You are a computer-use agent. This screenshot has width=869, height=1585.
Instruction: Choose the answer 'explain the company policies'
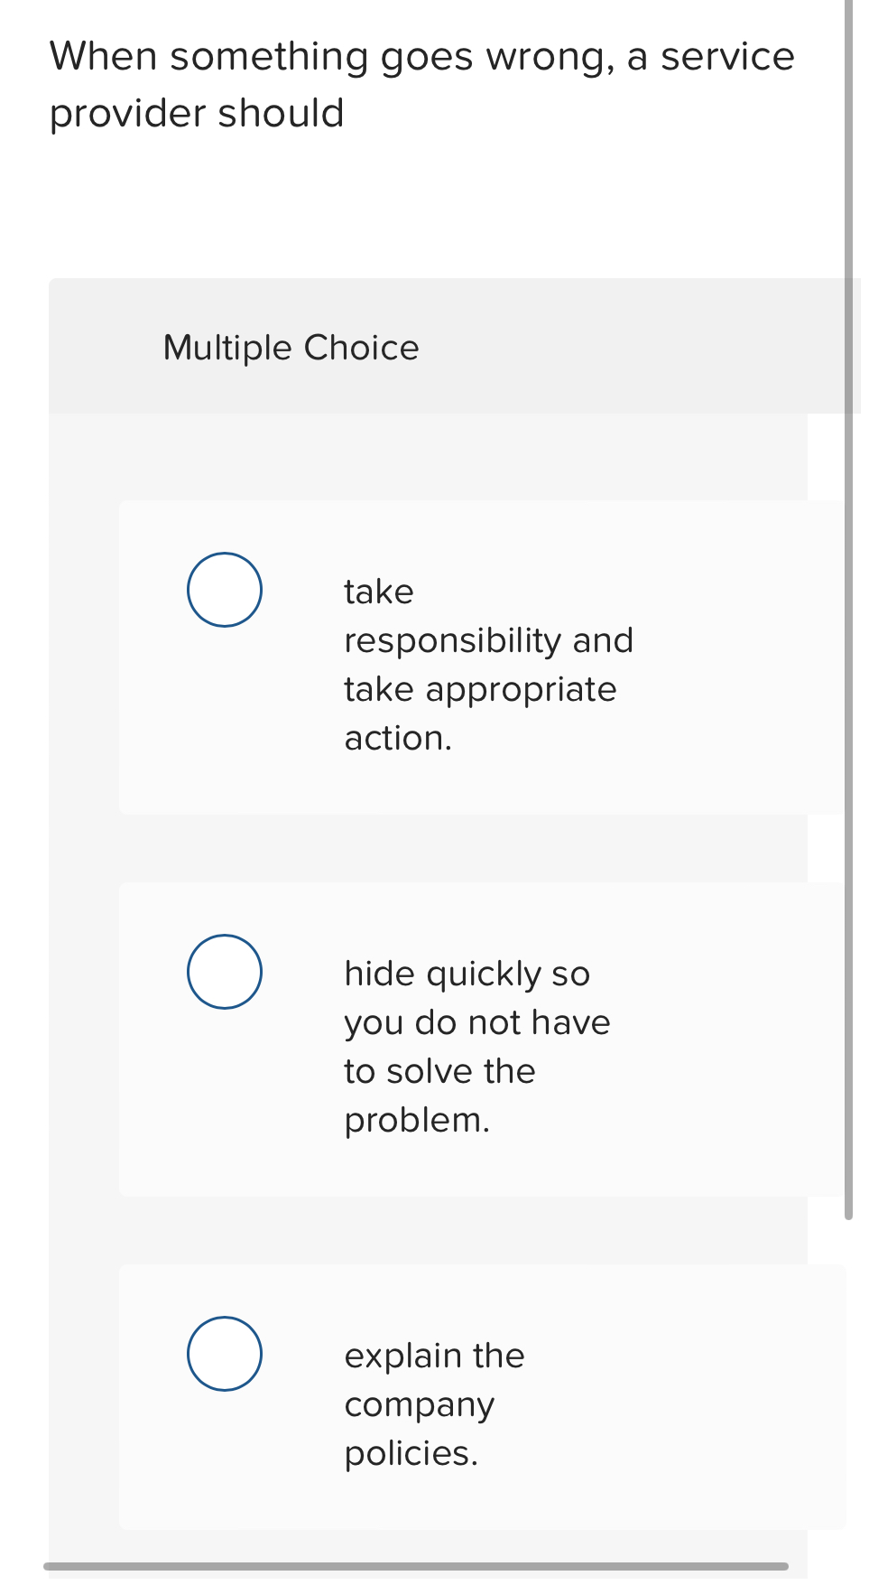434,1403
